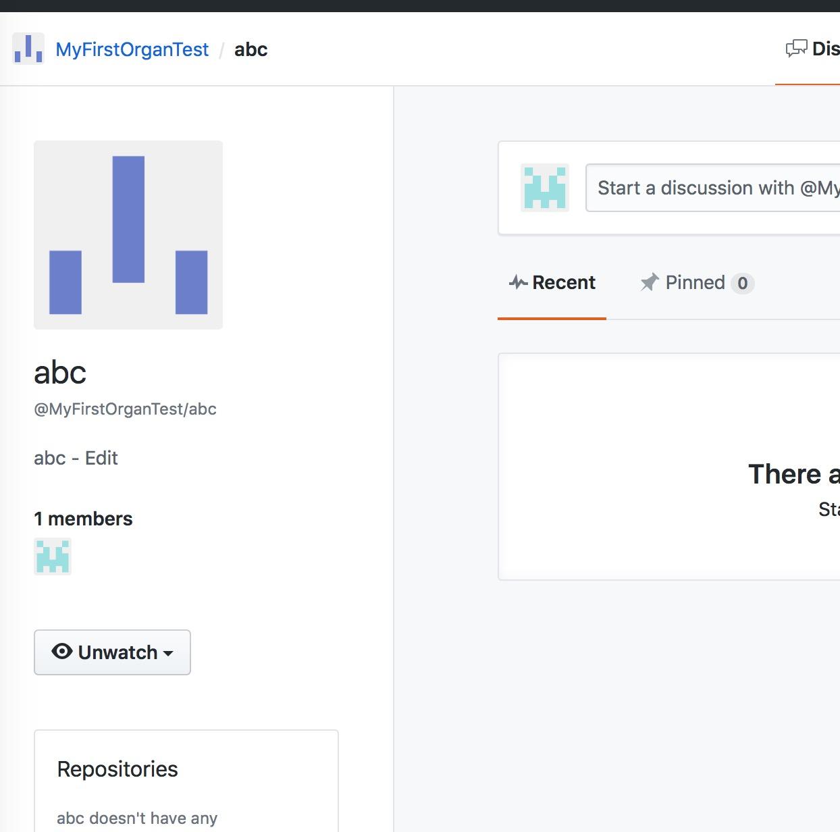
Task: Open the Unwatch dropdown caret
Action: (x=168, y=654)
